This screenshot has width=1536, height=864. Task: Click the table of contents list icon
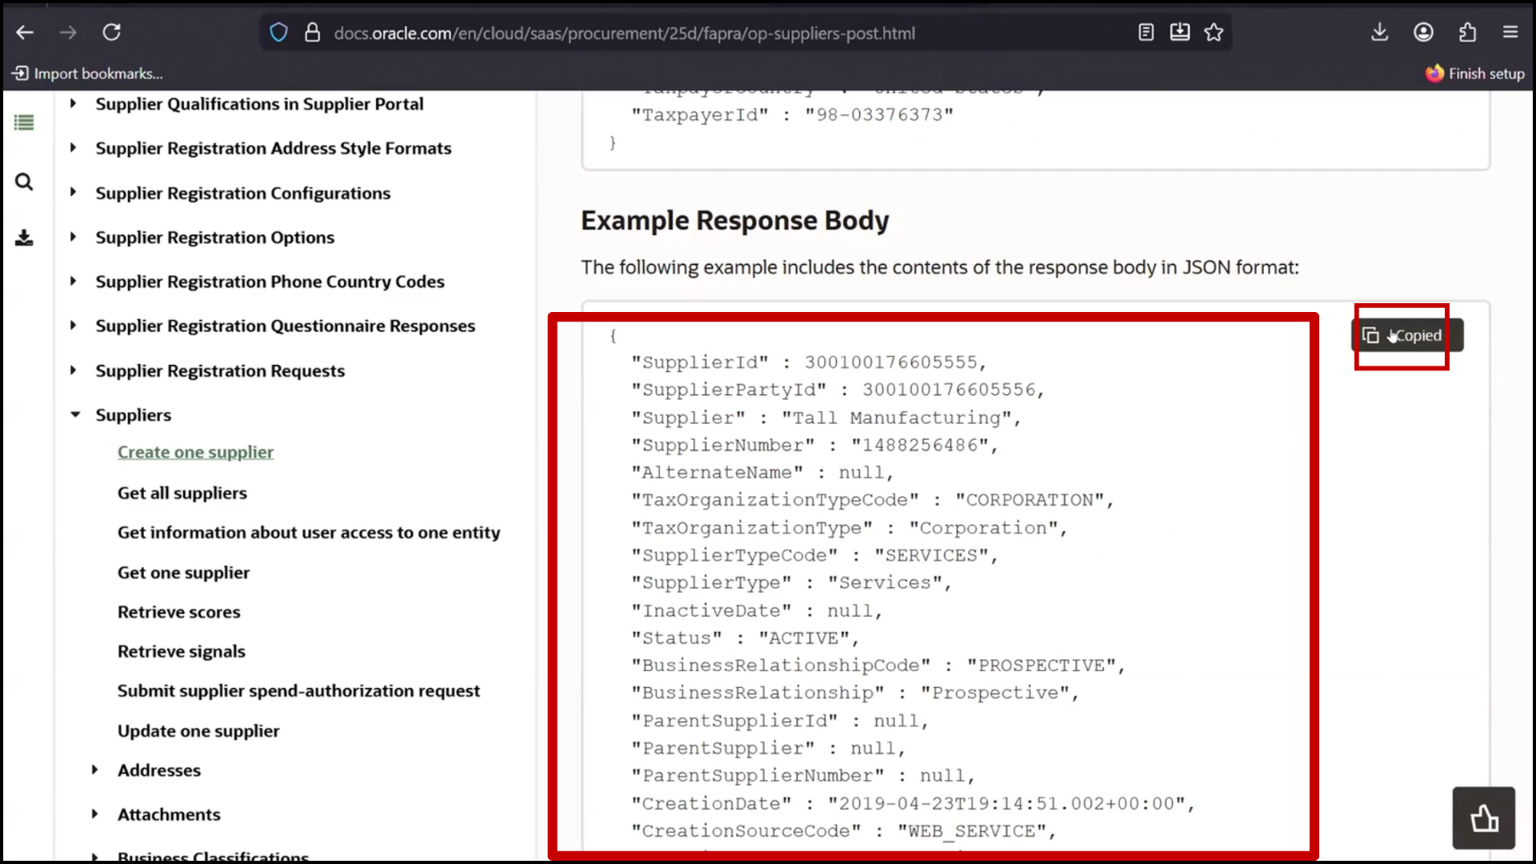pyautogui.click(x=24, y=122)
